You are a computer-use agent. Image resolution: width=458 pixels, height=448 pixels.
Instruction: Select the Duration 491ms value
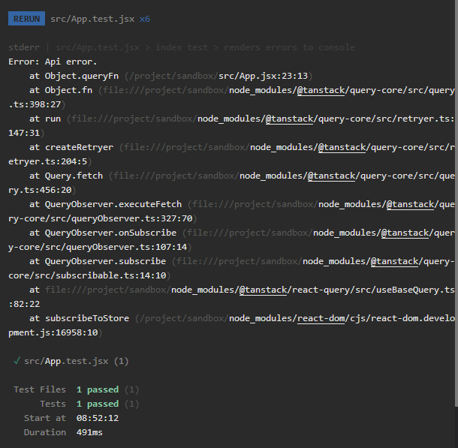tap(89, 432)
